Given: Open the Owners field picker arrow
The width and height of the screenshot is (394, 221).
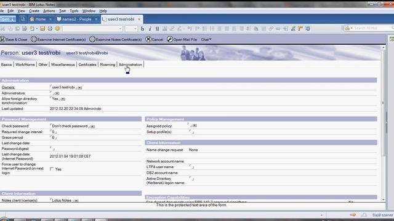Looking at the screenshot, I should click(x=80, y=88).
